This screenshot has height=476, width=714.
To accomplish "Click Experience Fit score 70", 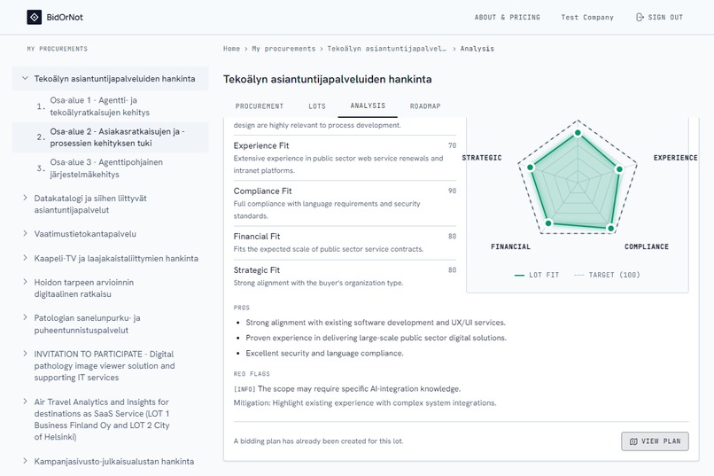I will [x=452, y=145].
